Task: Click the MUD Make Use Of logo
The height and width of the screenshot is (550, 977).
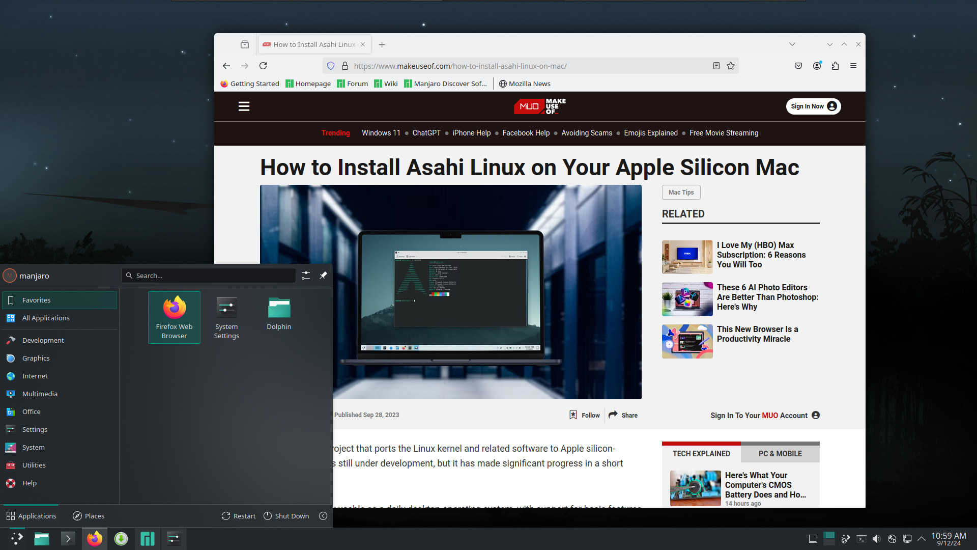Action: tap(541, 106)
